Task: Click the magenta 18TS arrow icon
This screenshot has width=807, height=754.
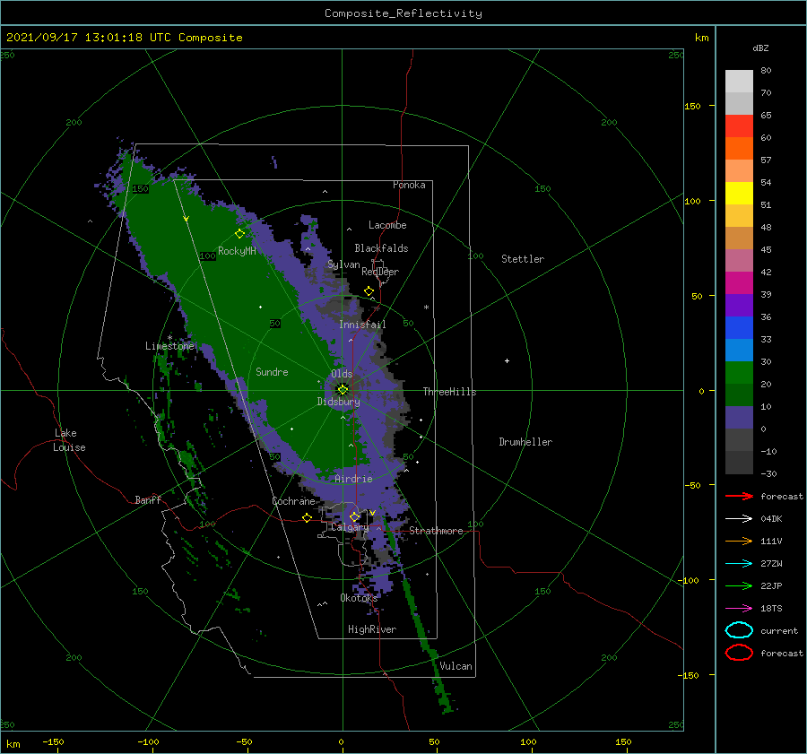Action: (739, 609)
